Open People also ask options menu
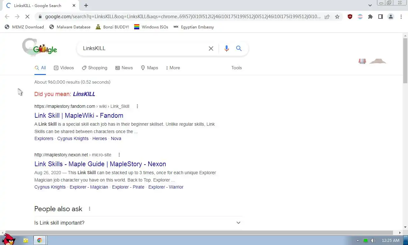This screenshot has width=408, height=245. click(x=90, y=209)
